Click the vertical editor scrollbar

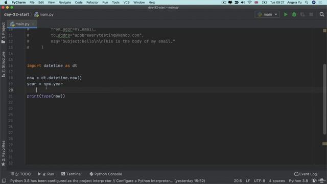point(324,99)
